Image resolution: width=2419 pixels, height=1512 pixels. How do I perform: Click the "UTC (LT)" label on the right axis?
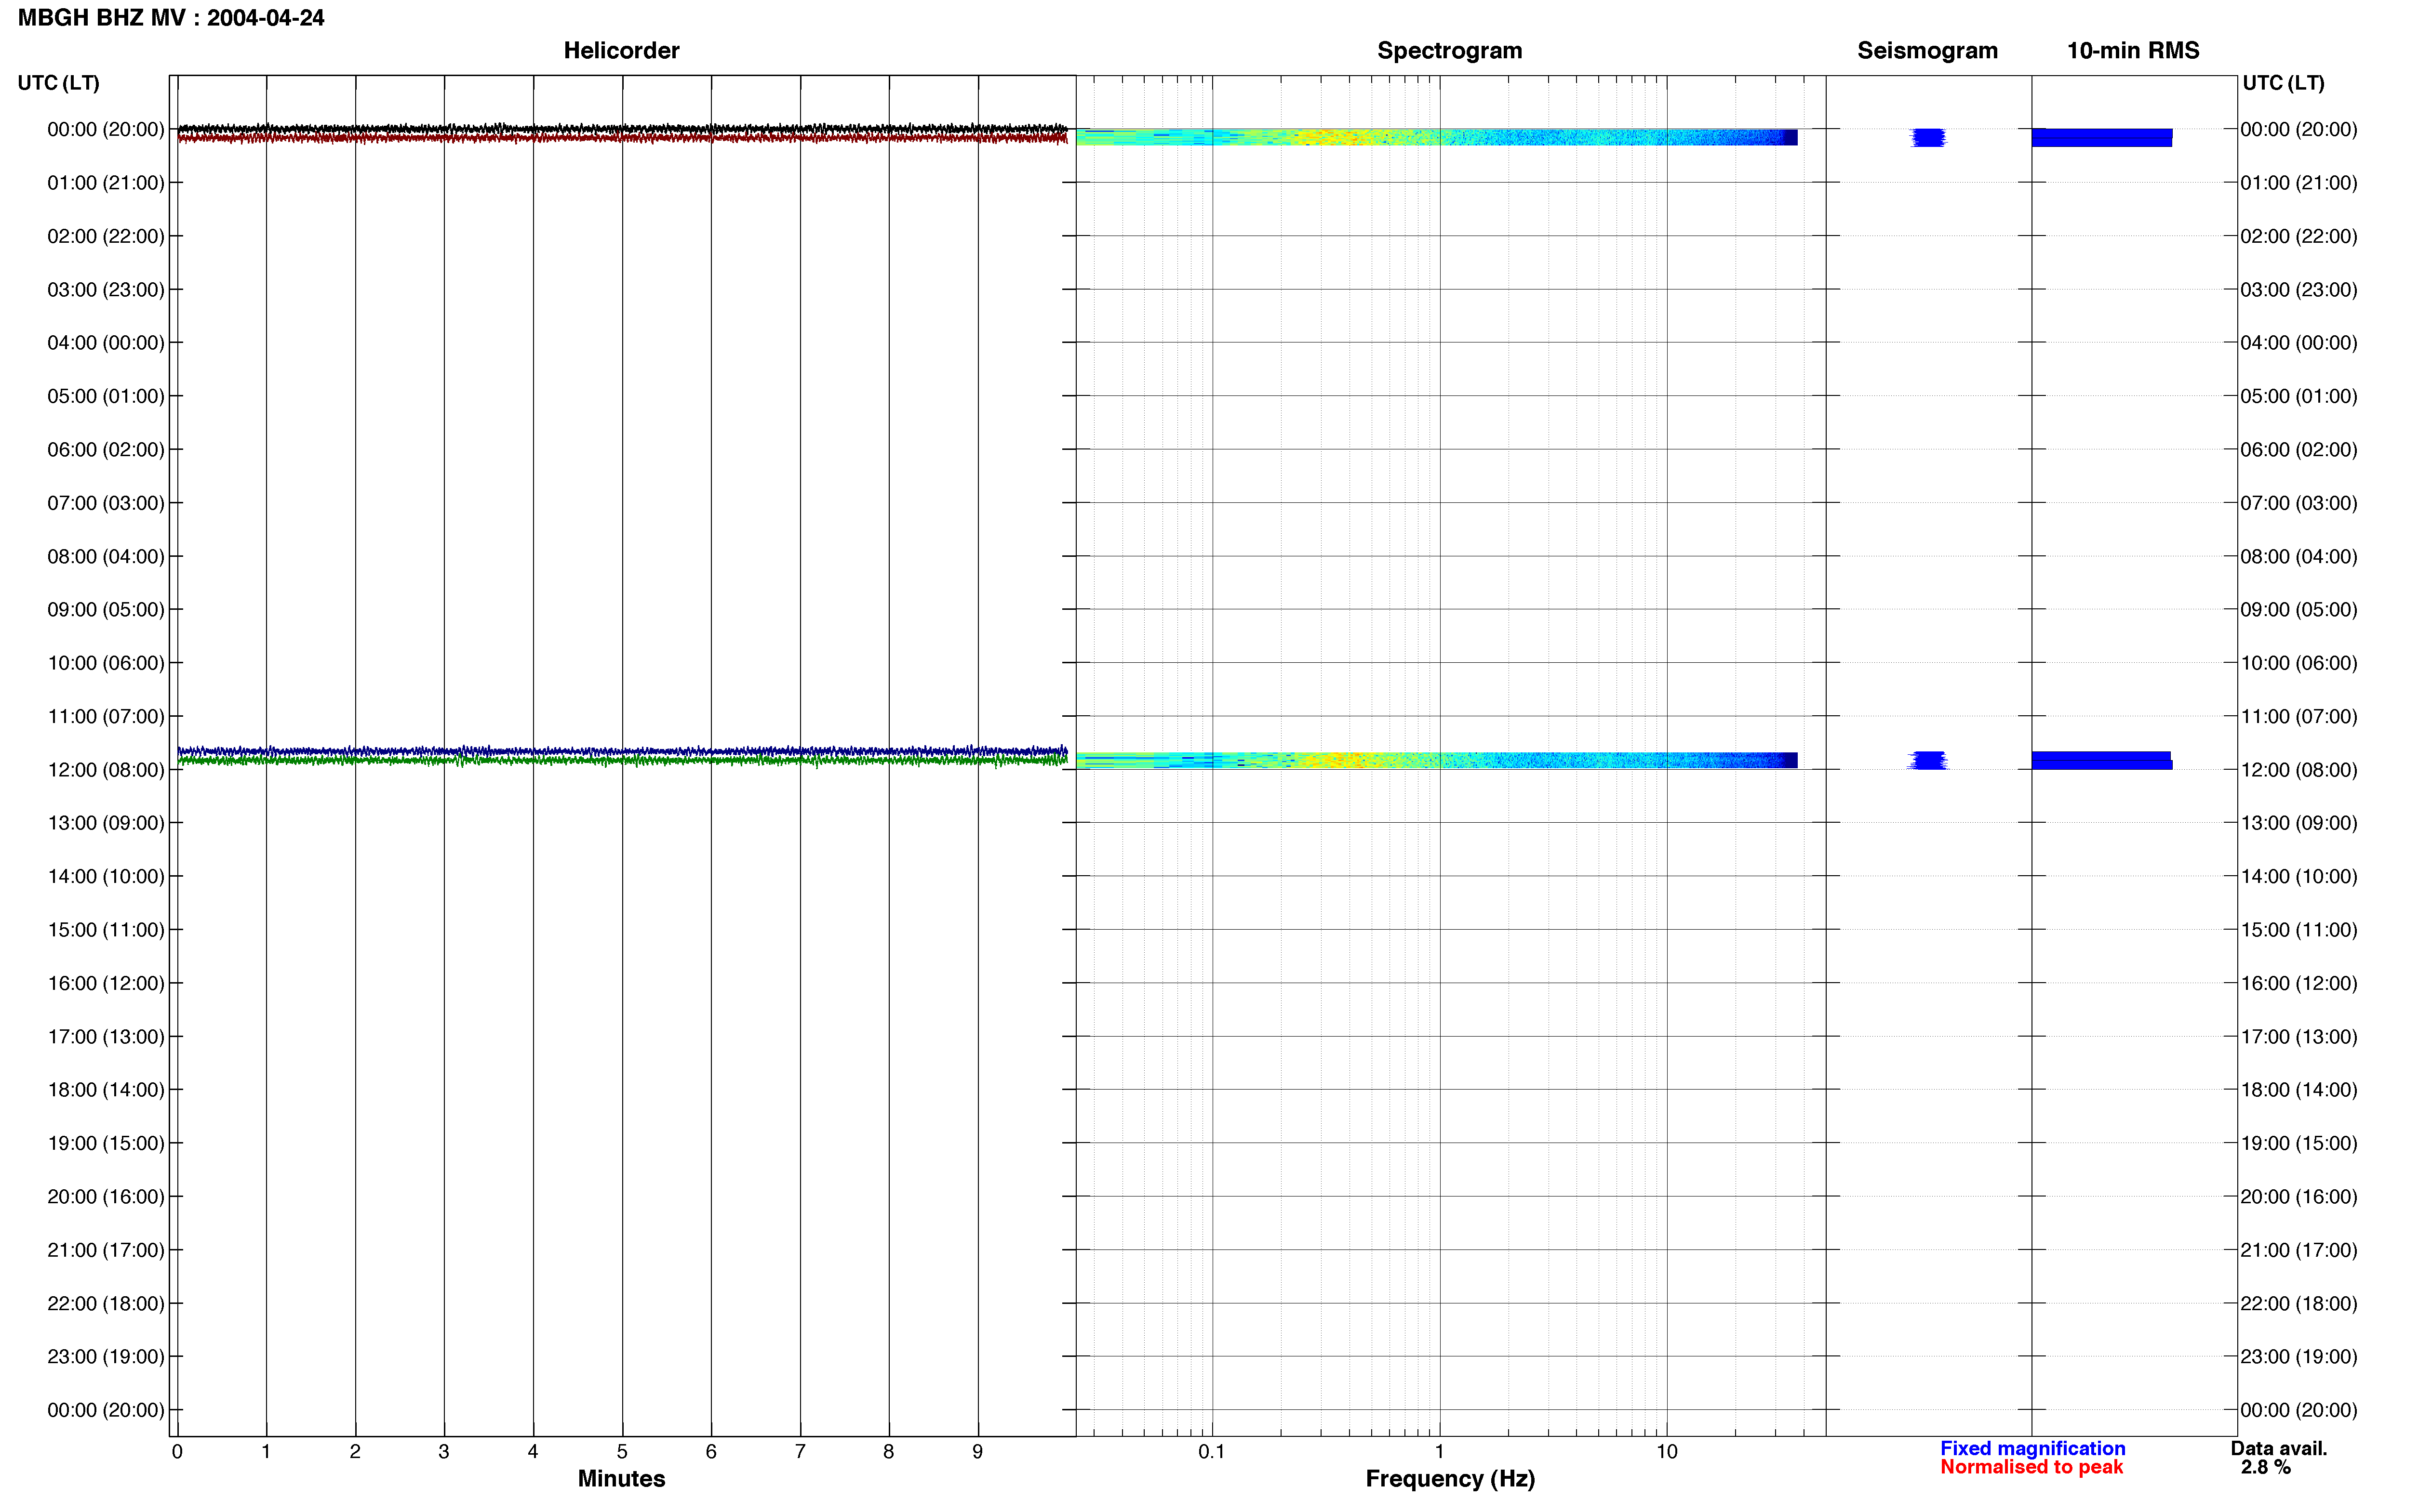(2283, 83)
